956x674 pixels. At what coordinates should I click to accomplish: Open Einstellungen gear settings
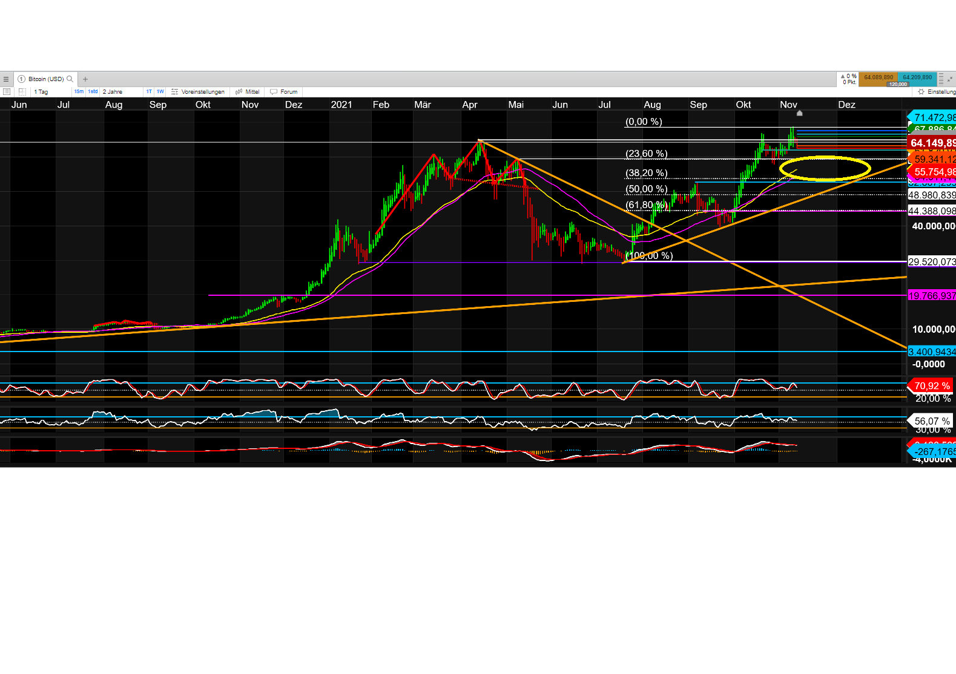(937, 92)
